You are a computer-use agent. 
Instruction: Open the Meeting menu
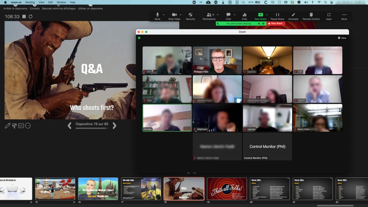[x=30, y=2]
